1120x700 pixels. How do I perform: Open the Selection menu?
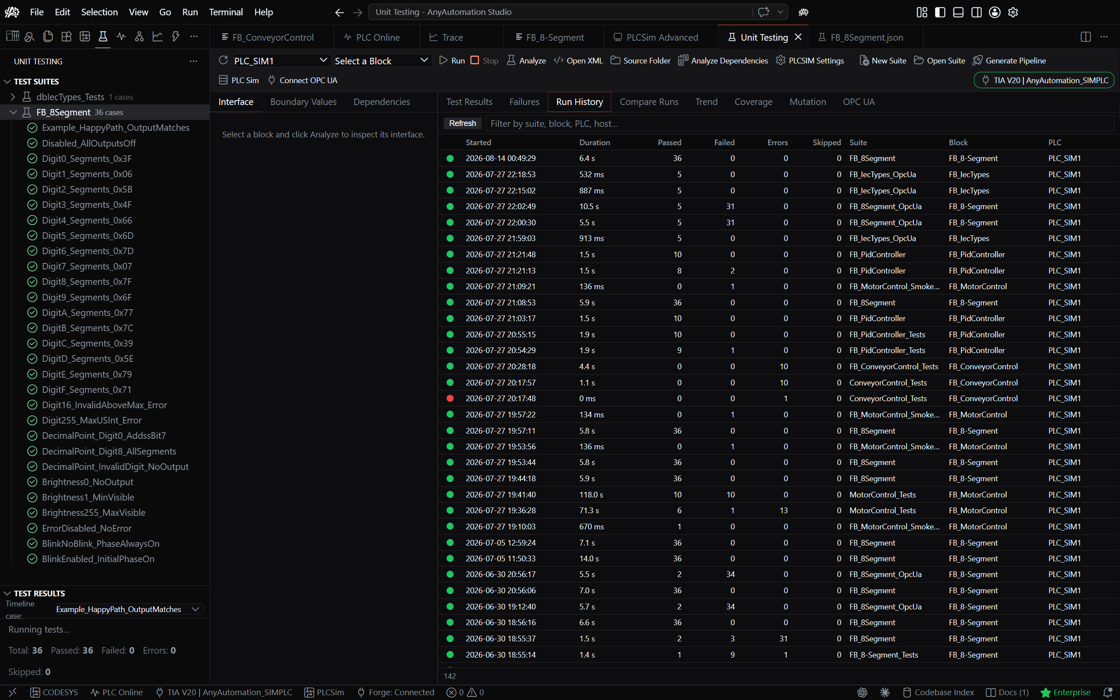[x=99, y=12]
